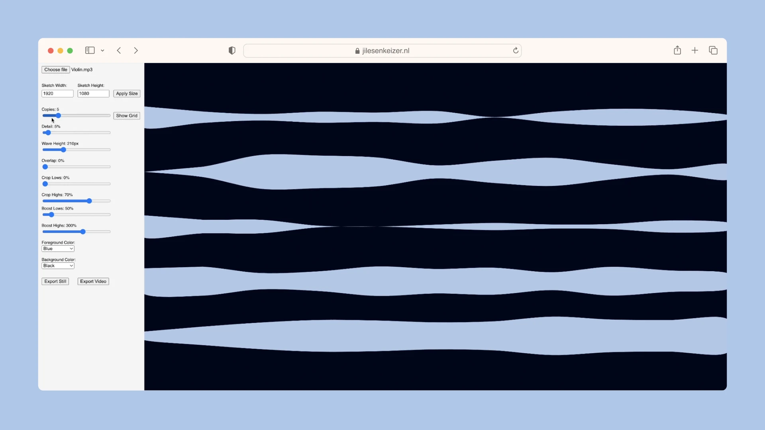This screenshot has width=765, height=430.
Task: Click the Wave Height slider handle
Action: pos(63,150)
